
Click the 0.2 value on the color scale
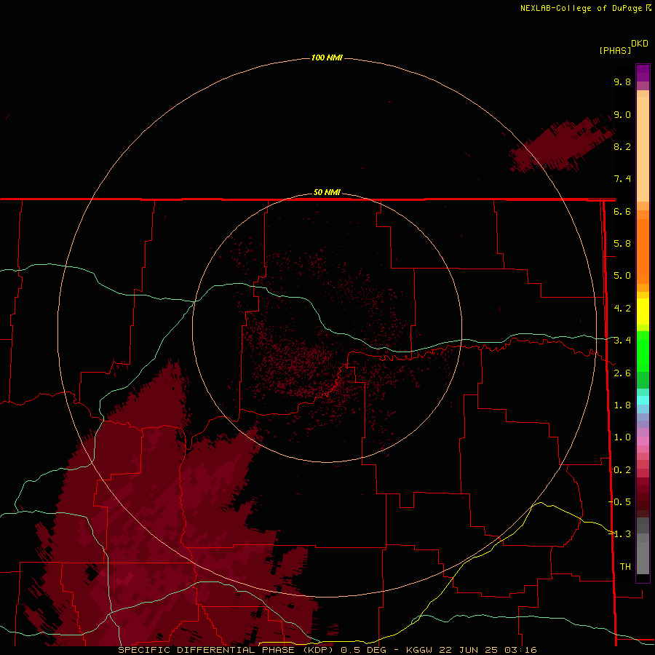tap(622, 470)
